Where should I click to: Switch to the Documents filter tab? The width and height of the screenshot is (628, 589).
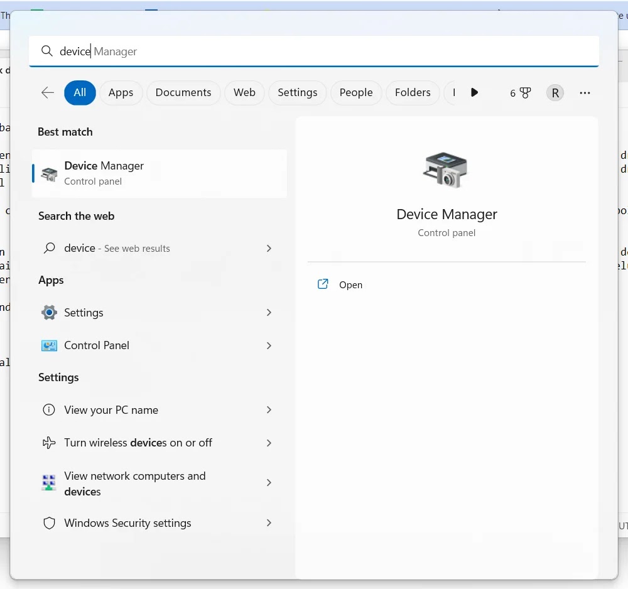pos(183,92)
